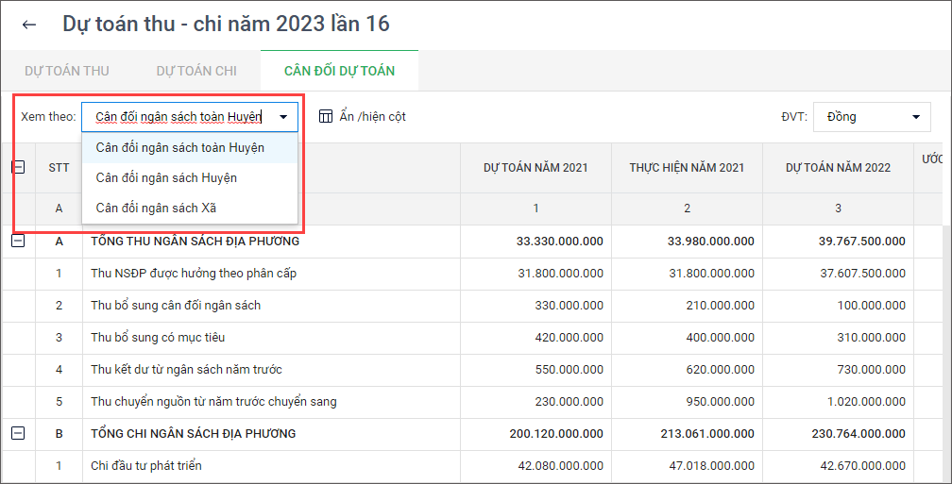Click the Xem theo text input field
952x484 pixels.
pyautogui.click(x=178, y=117)
